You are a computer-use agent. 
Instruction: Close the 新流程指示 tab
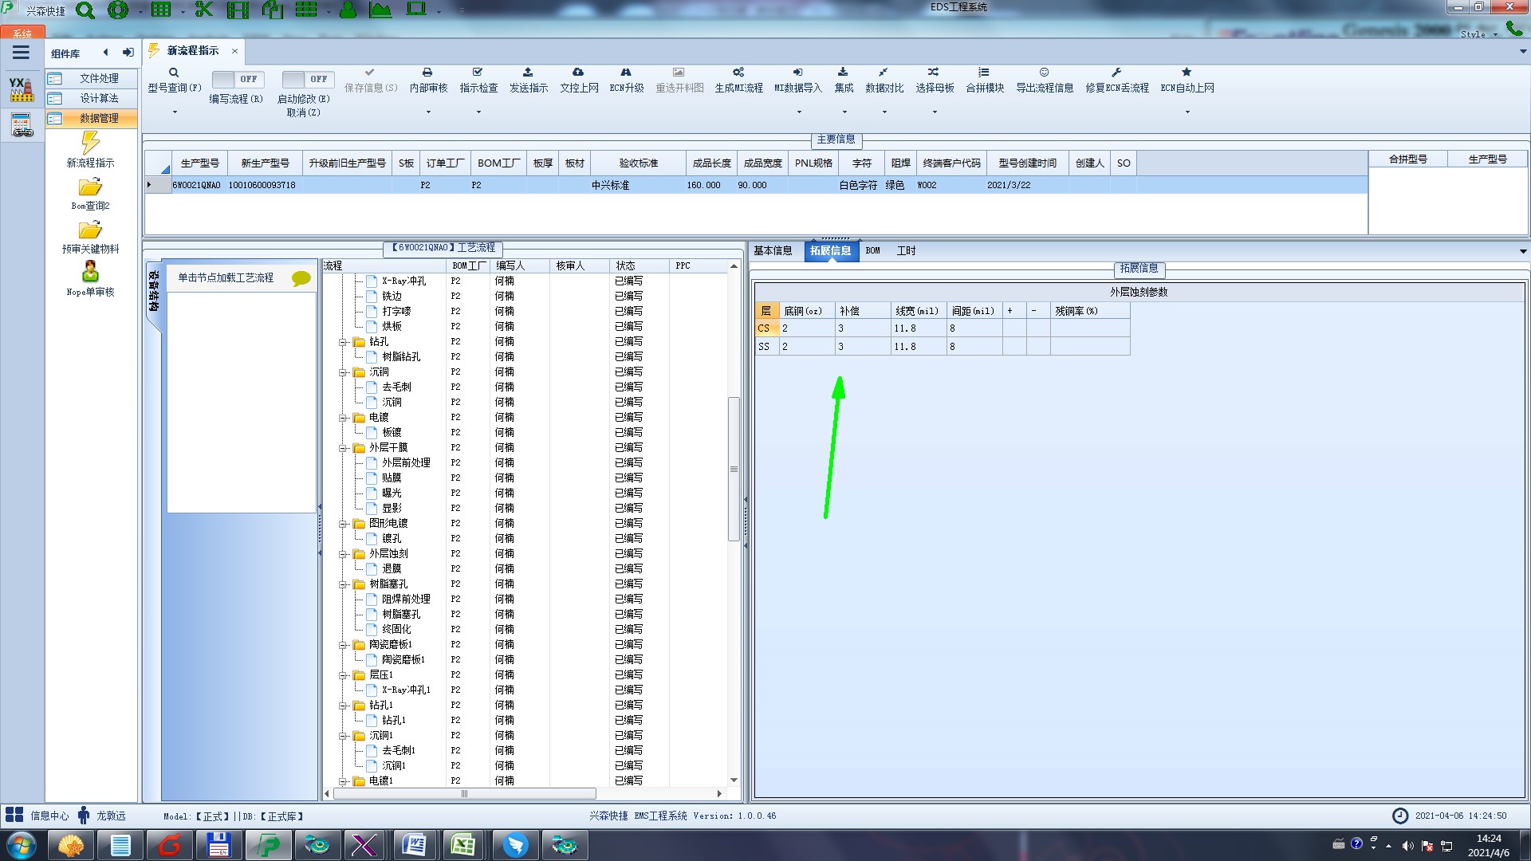click(234, 51)
